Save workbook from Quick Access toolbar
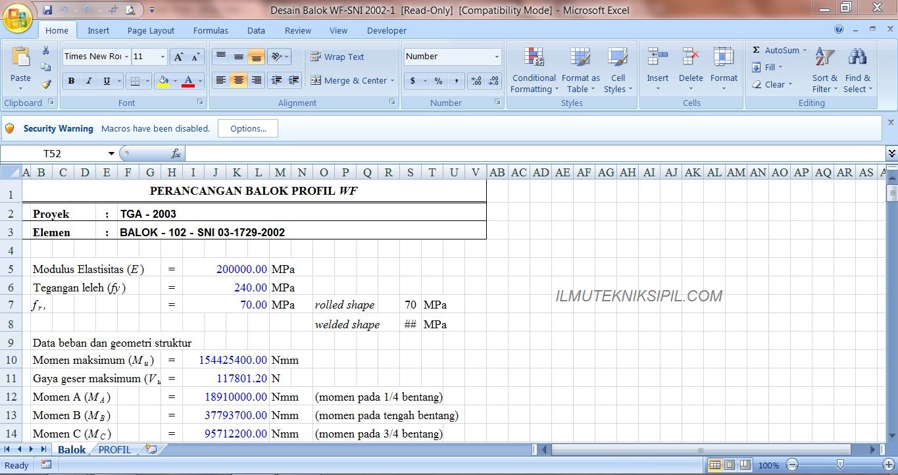898x475 pixels. 47,10
